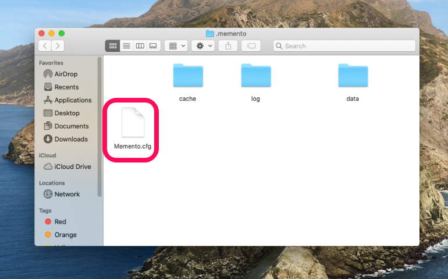Click the 'log' folder name label
The width and height of the screenshot is (448, 279).
pyautogui.click(x=255, y=99)
